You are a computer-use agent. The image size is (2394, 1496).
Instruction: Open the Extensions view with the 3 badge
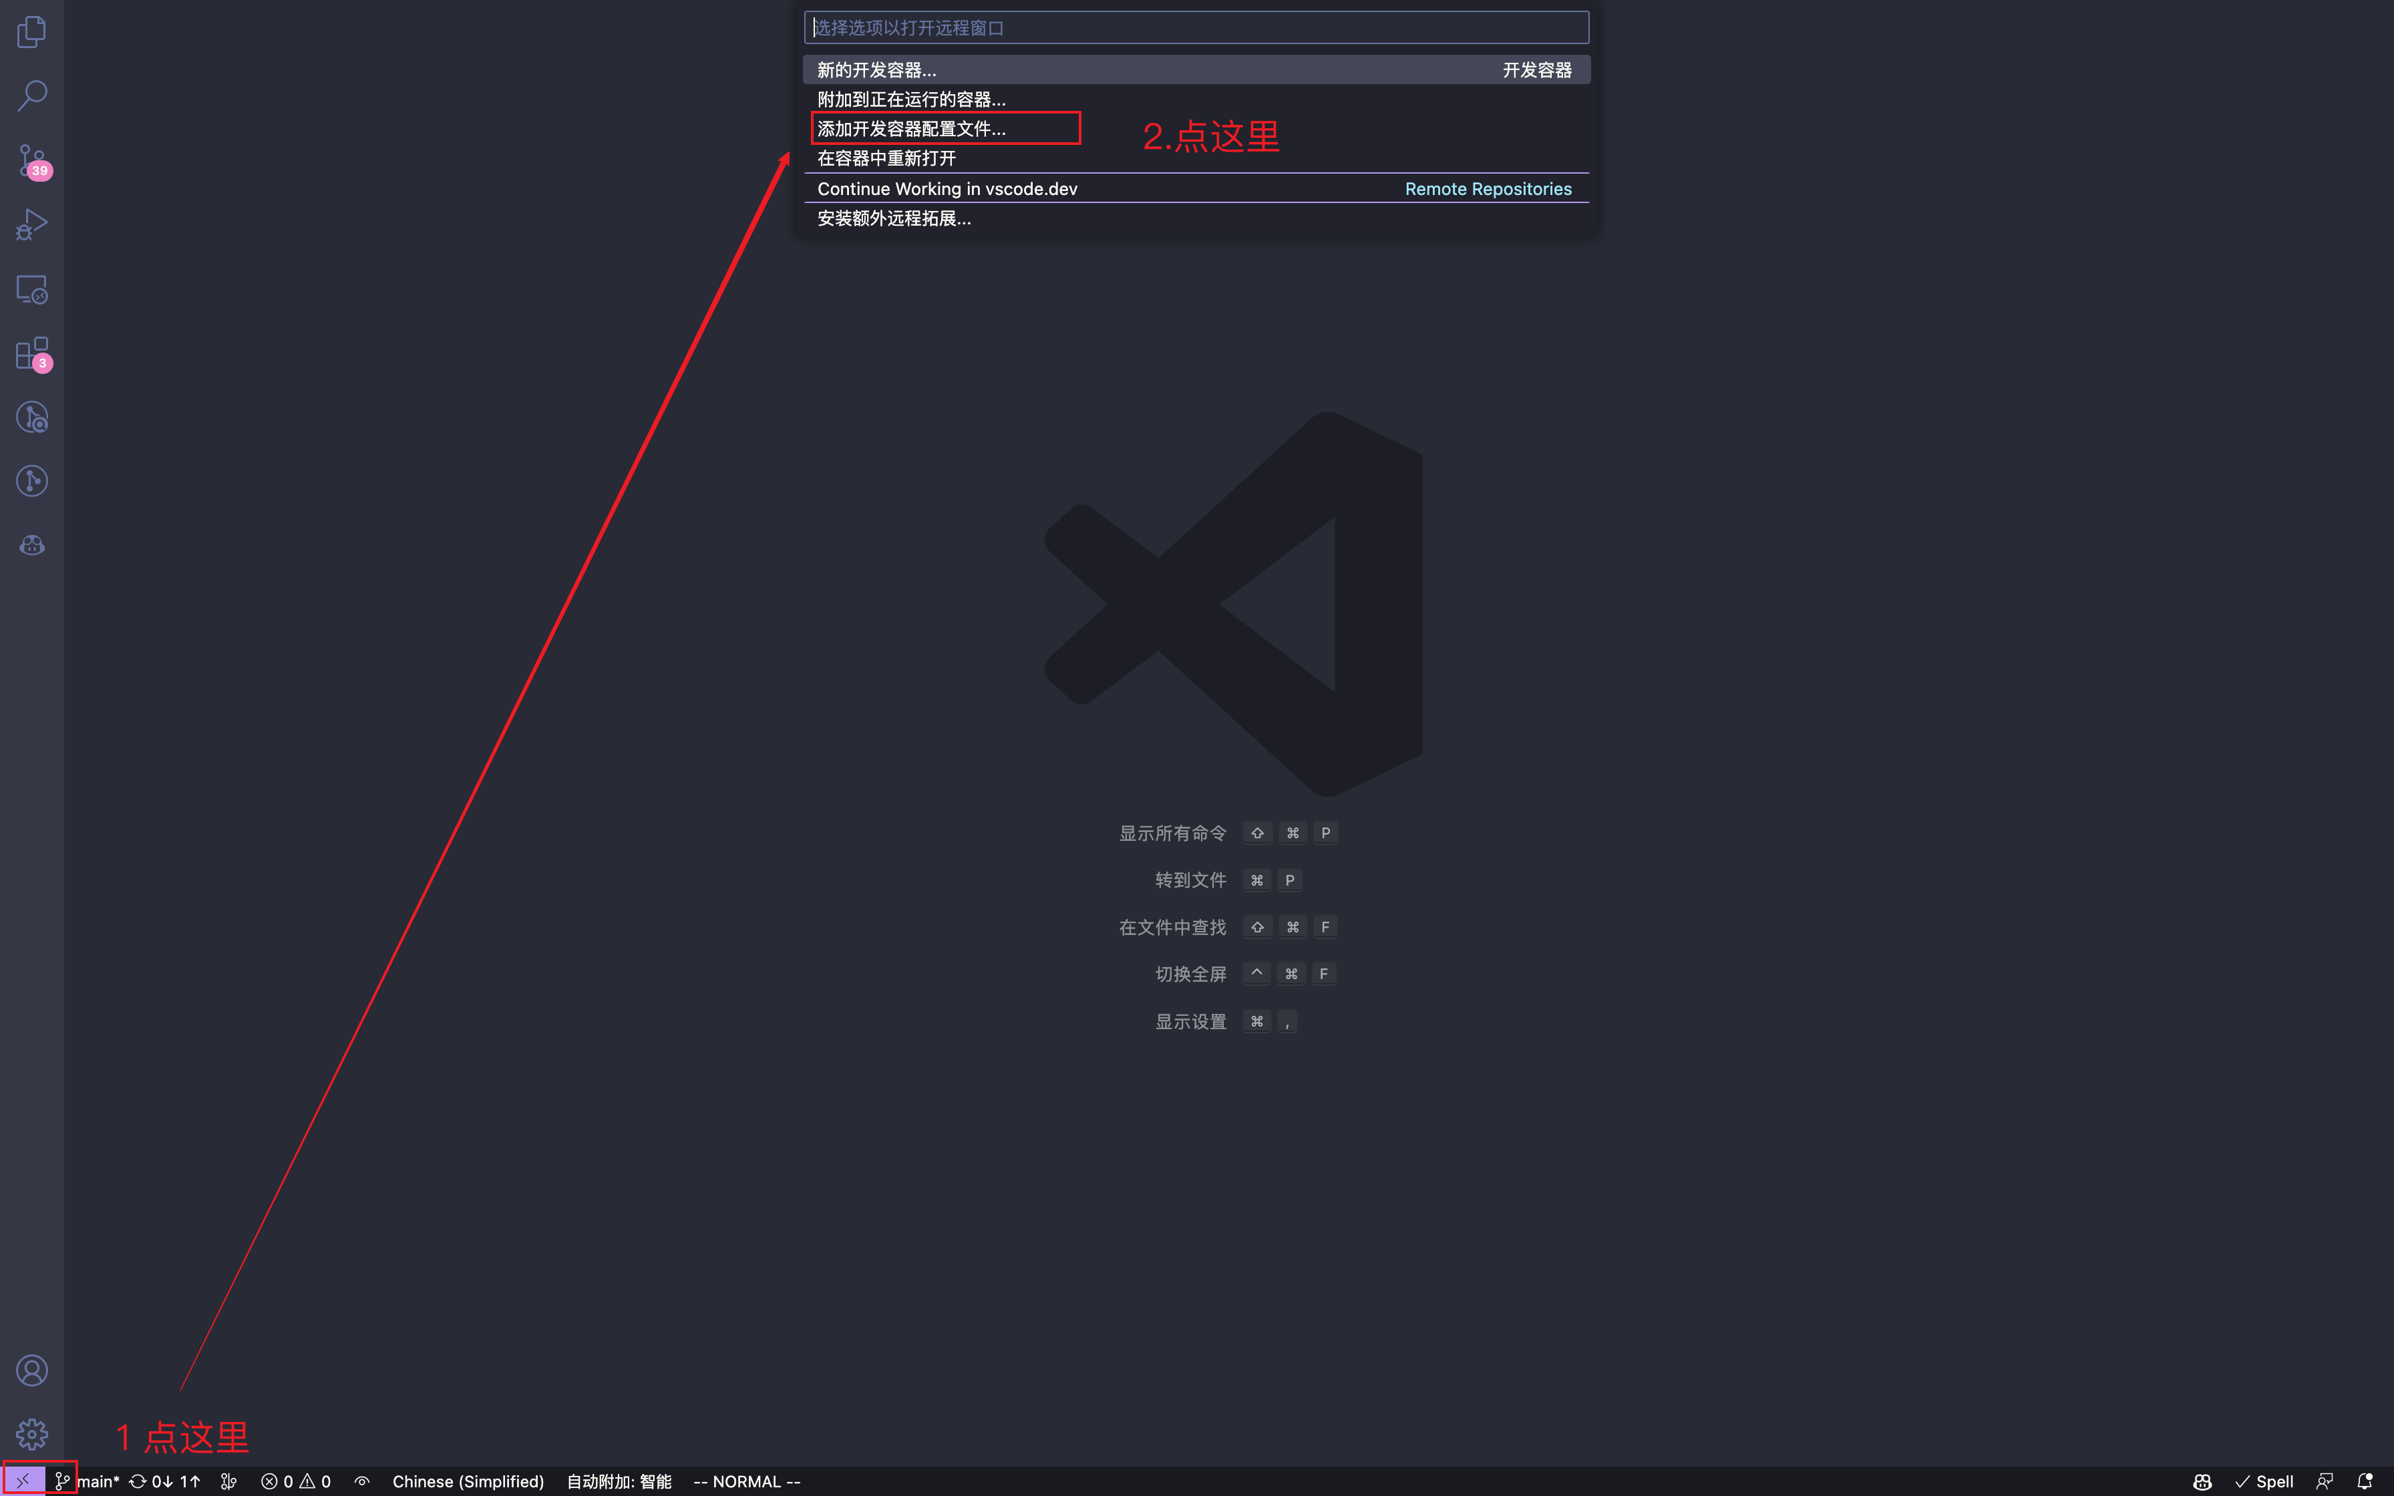31,353
